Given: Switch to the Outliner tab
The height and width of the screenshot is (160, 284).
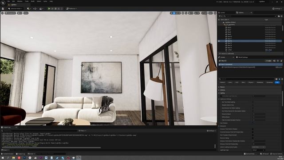Looking at the screenshot, I should 241,12.
